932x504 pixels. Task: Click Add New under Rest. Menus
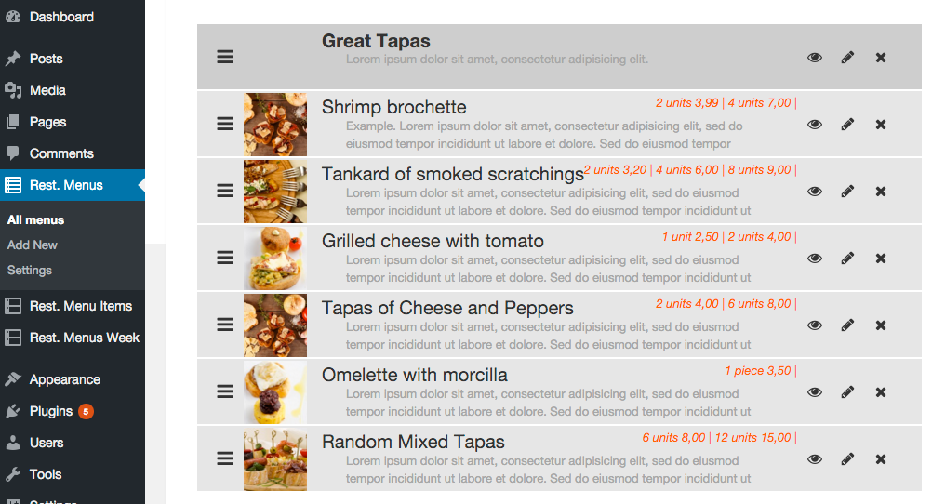33,245
